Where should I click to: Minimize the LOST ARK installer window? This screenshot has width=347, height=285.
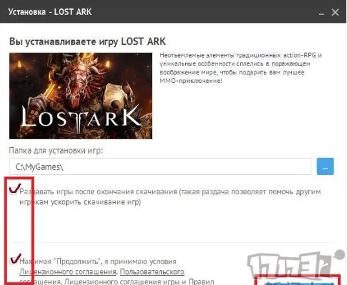[x=322, y=13]
